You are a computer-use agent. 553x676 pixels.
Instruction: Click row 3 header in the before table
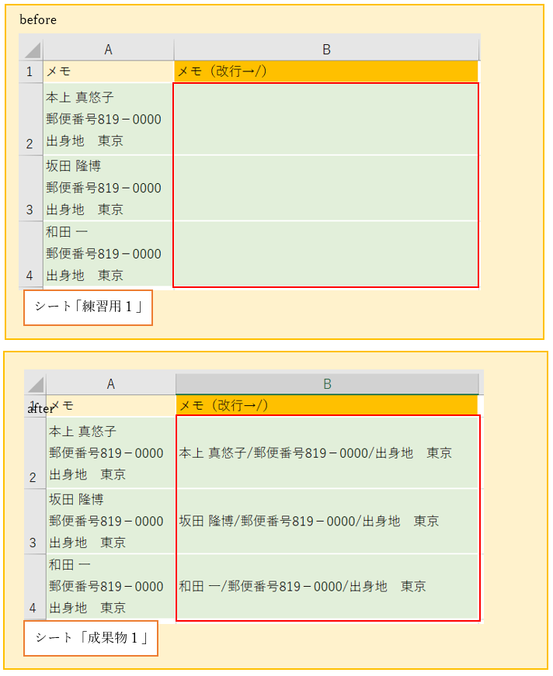[x=30, y=189]
